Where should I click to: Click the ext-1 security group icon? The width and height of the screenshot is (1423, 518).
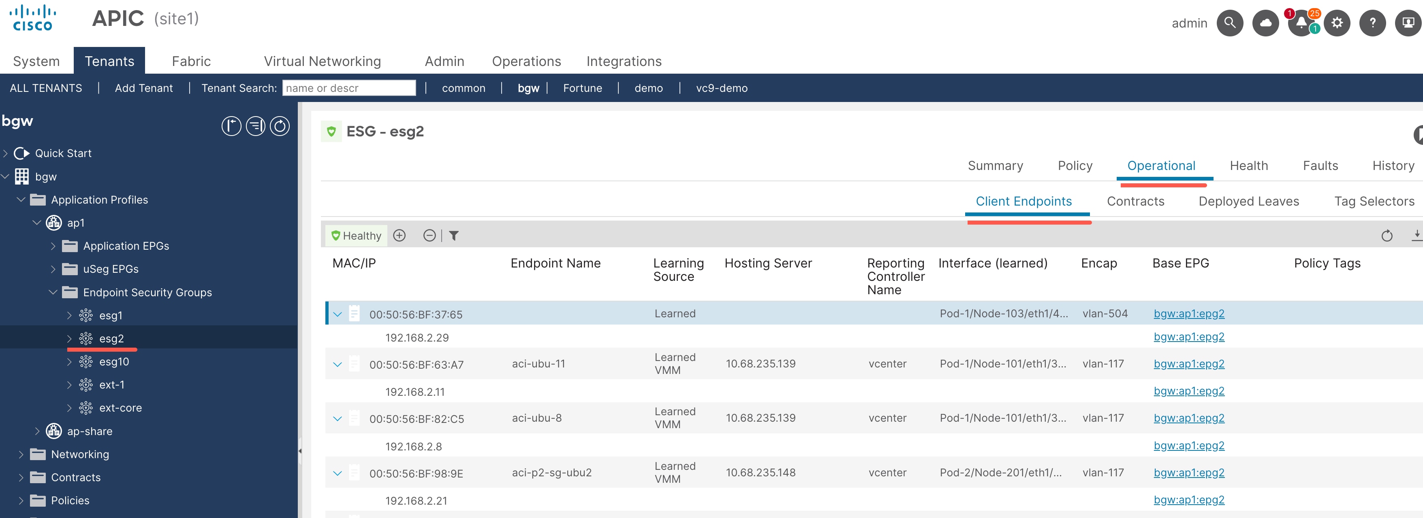85,385
